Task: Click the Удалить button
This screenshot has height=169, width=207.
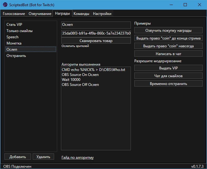Action: point(43,157)
